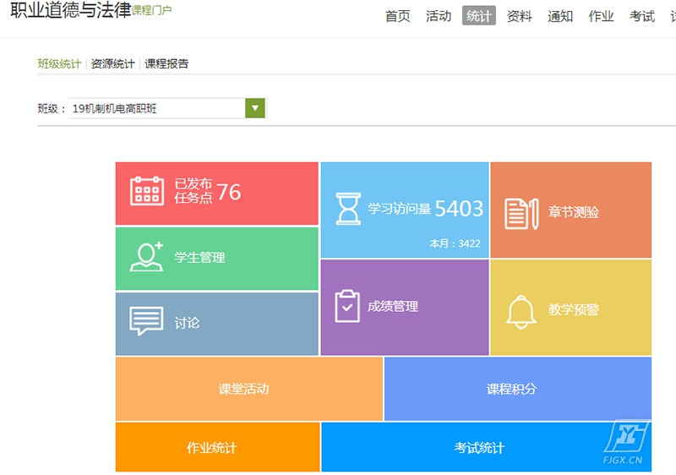Open the 19机制机电高职班 class selector

[157, 108]
